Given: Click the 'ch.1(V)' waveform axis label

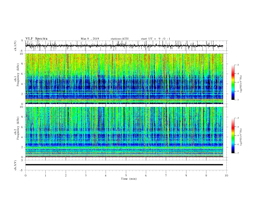Looking at the screenshot, I should [x=15, y=46].
